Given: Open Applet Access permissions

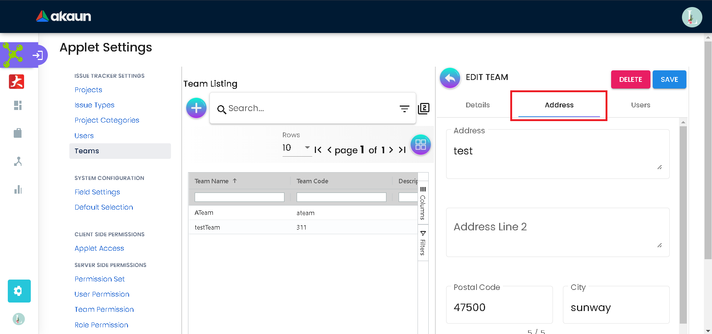Looking at the screenshot, I should 99,248.
